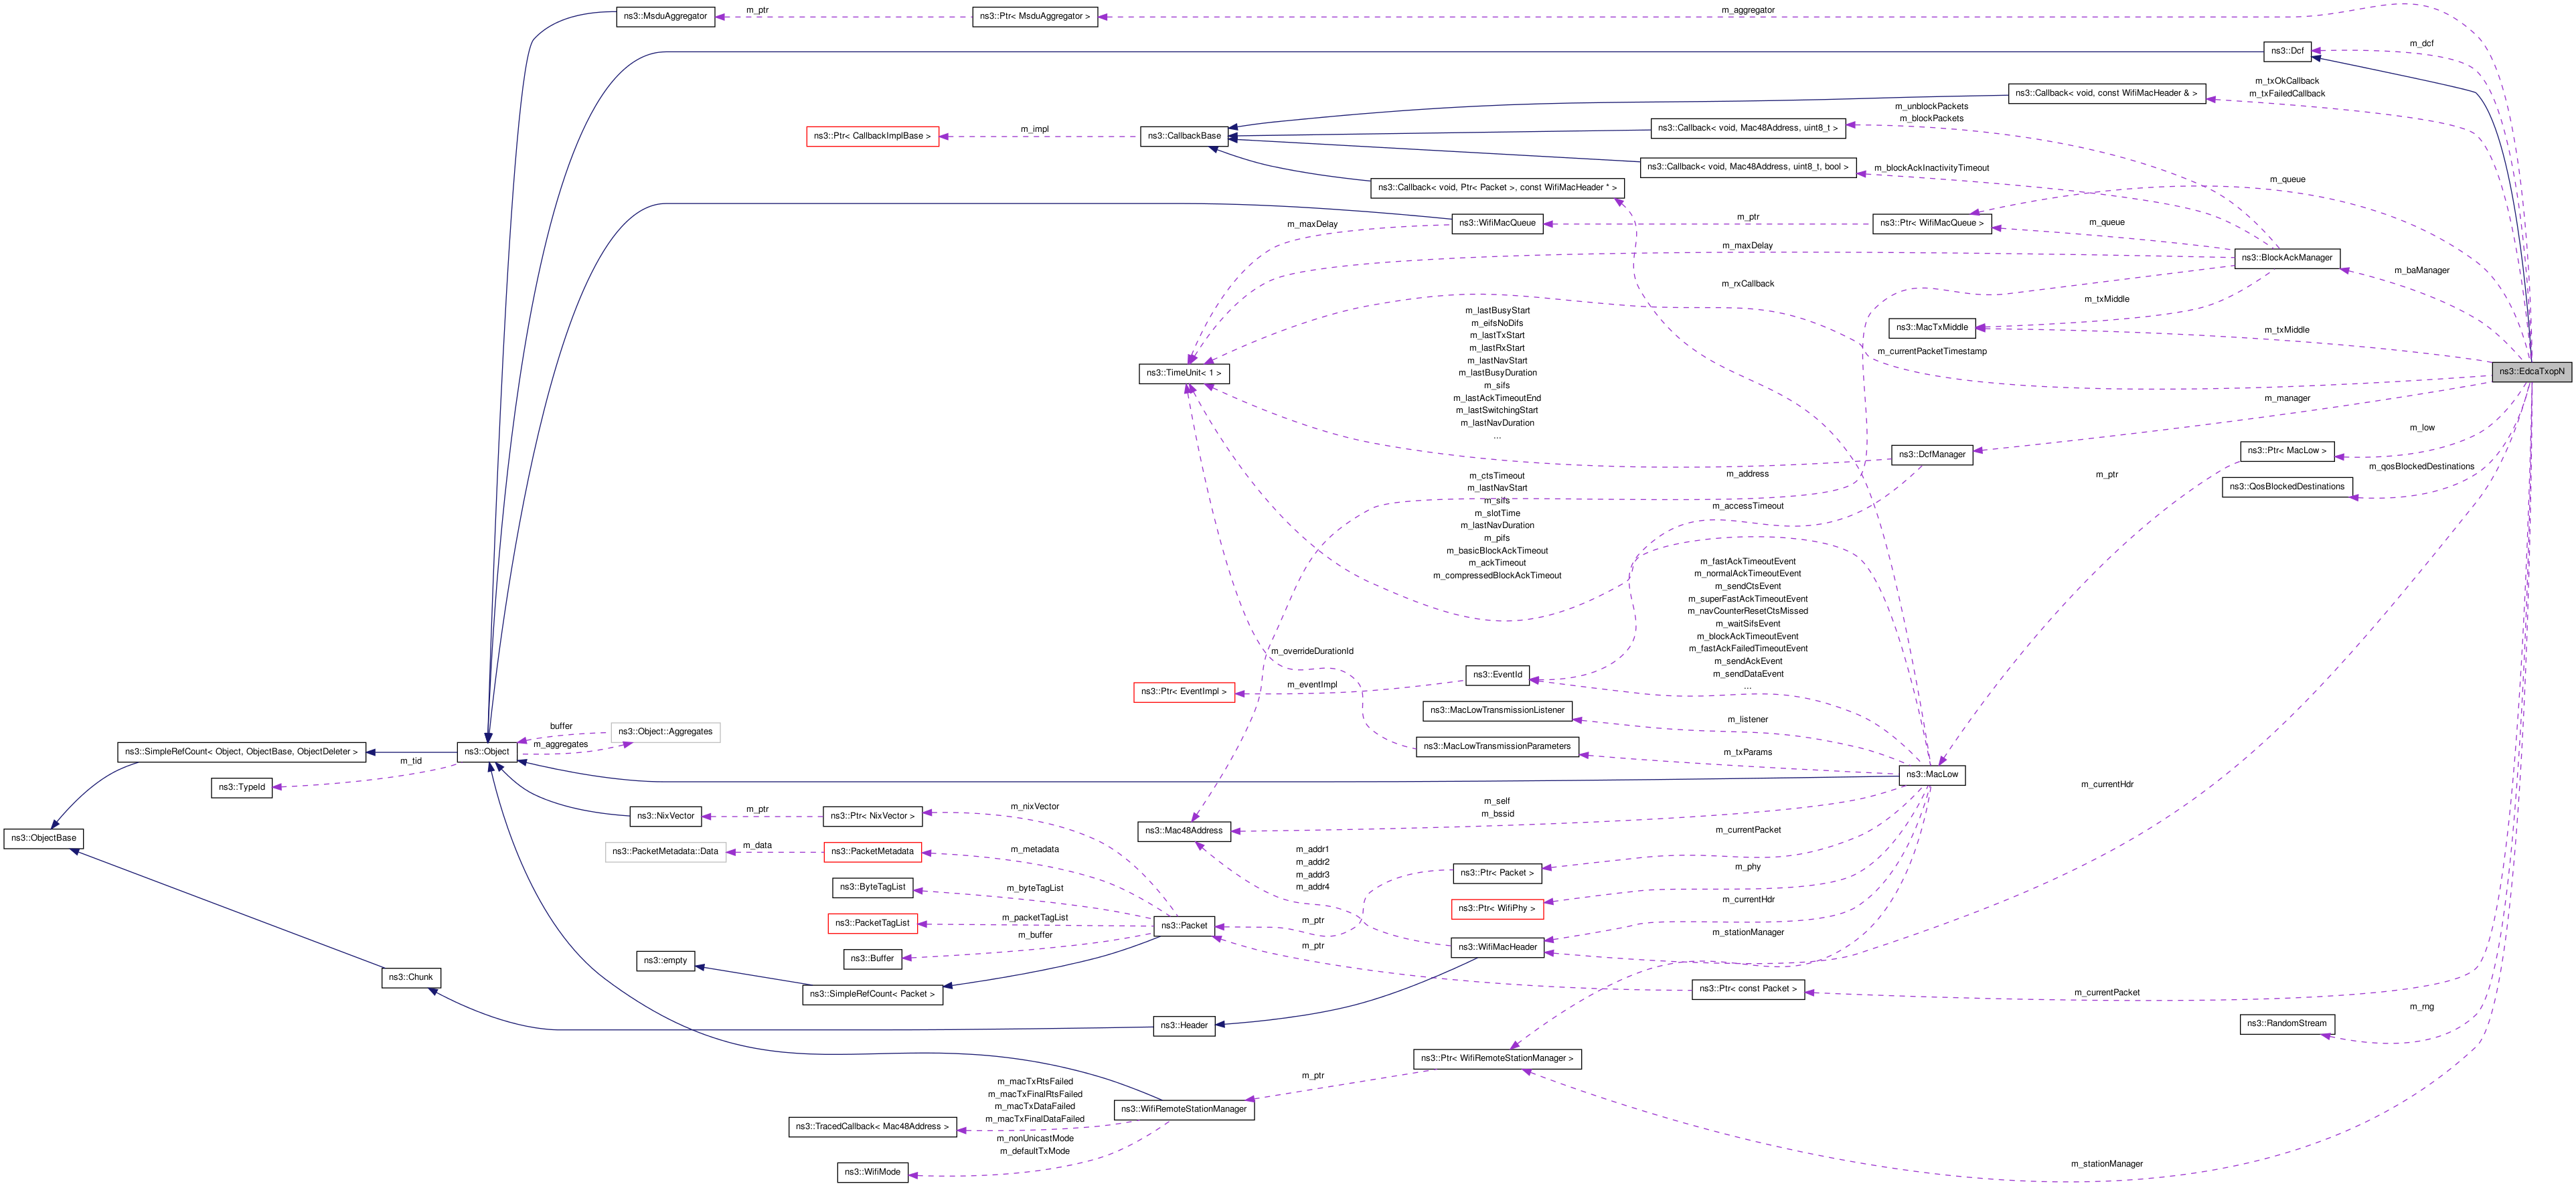Open the ns3::MacTxMiddle node
The height and width of the screenshot is (1186, 2576).
point(1932,327)
